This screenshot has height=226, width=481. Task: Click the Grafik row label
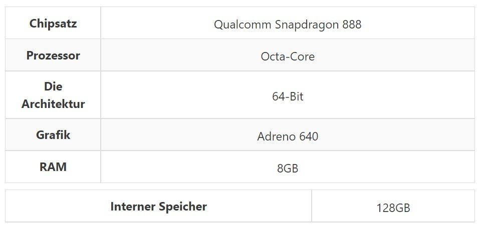[53, 135]
